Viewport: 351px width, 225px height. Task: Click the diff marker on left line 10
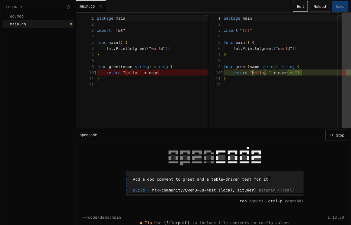95,72
